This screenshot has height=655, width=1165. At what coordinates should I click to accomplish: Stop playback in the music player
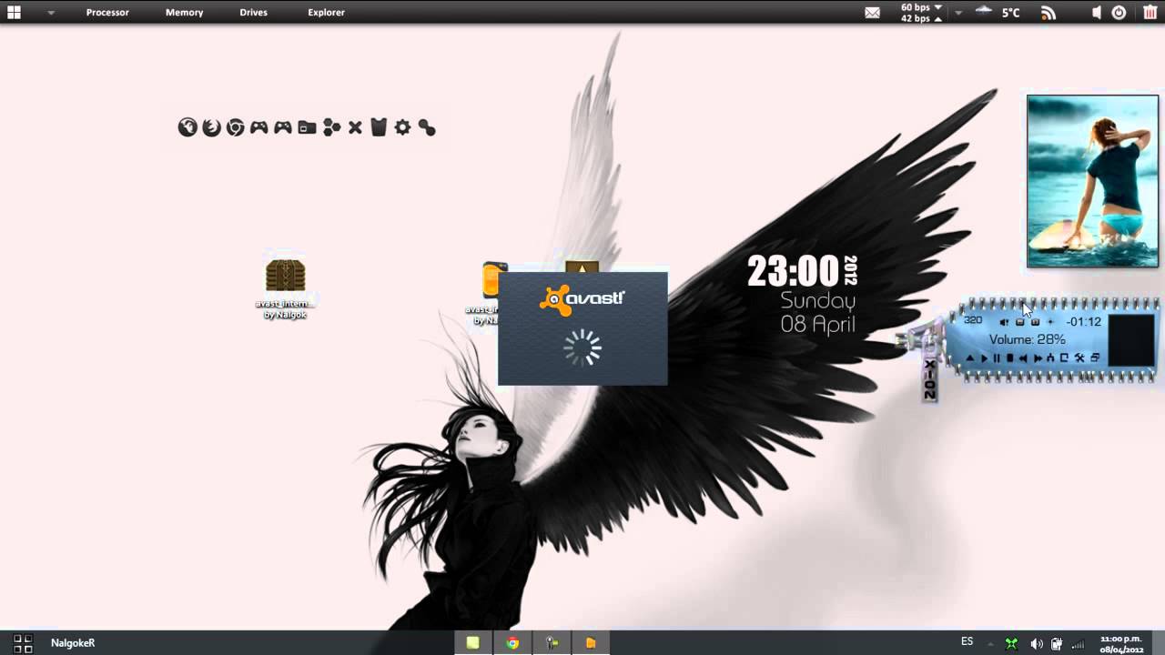pyautogui.click(x=1010, y=358)
